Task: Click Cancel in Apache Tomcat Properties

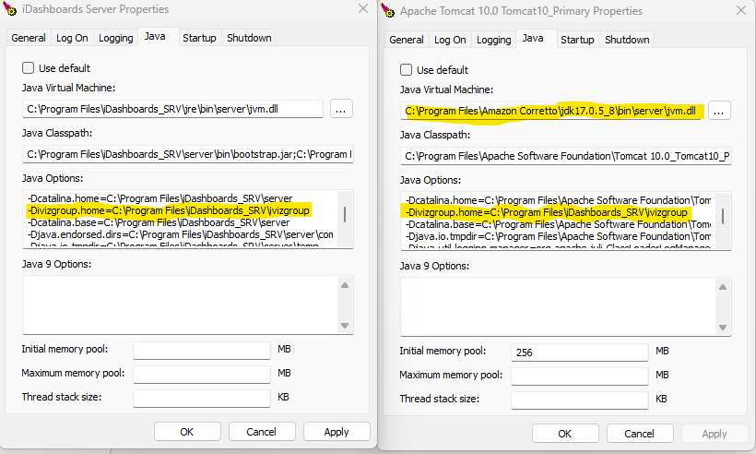Action: click(639, 434)
